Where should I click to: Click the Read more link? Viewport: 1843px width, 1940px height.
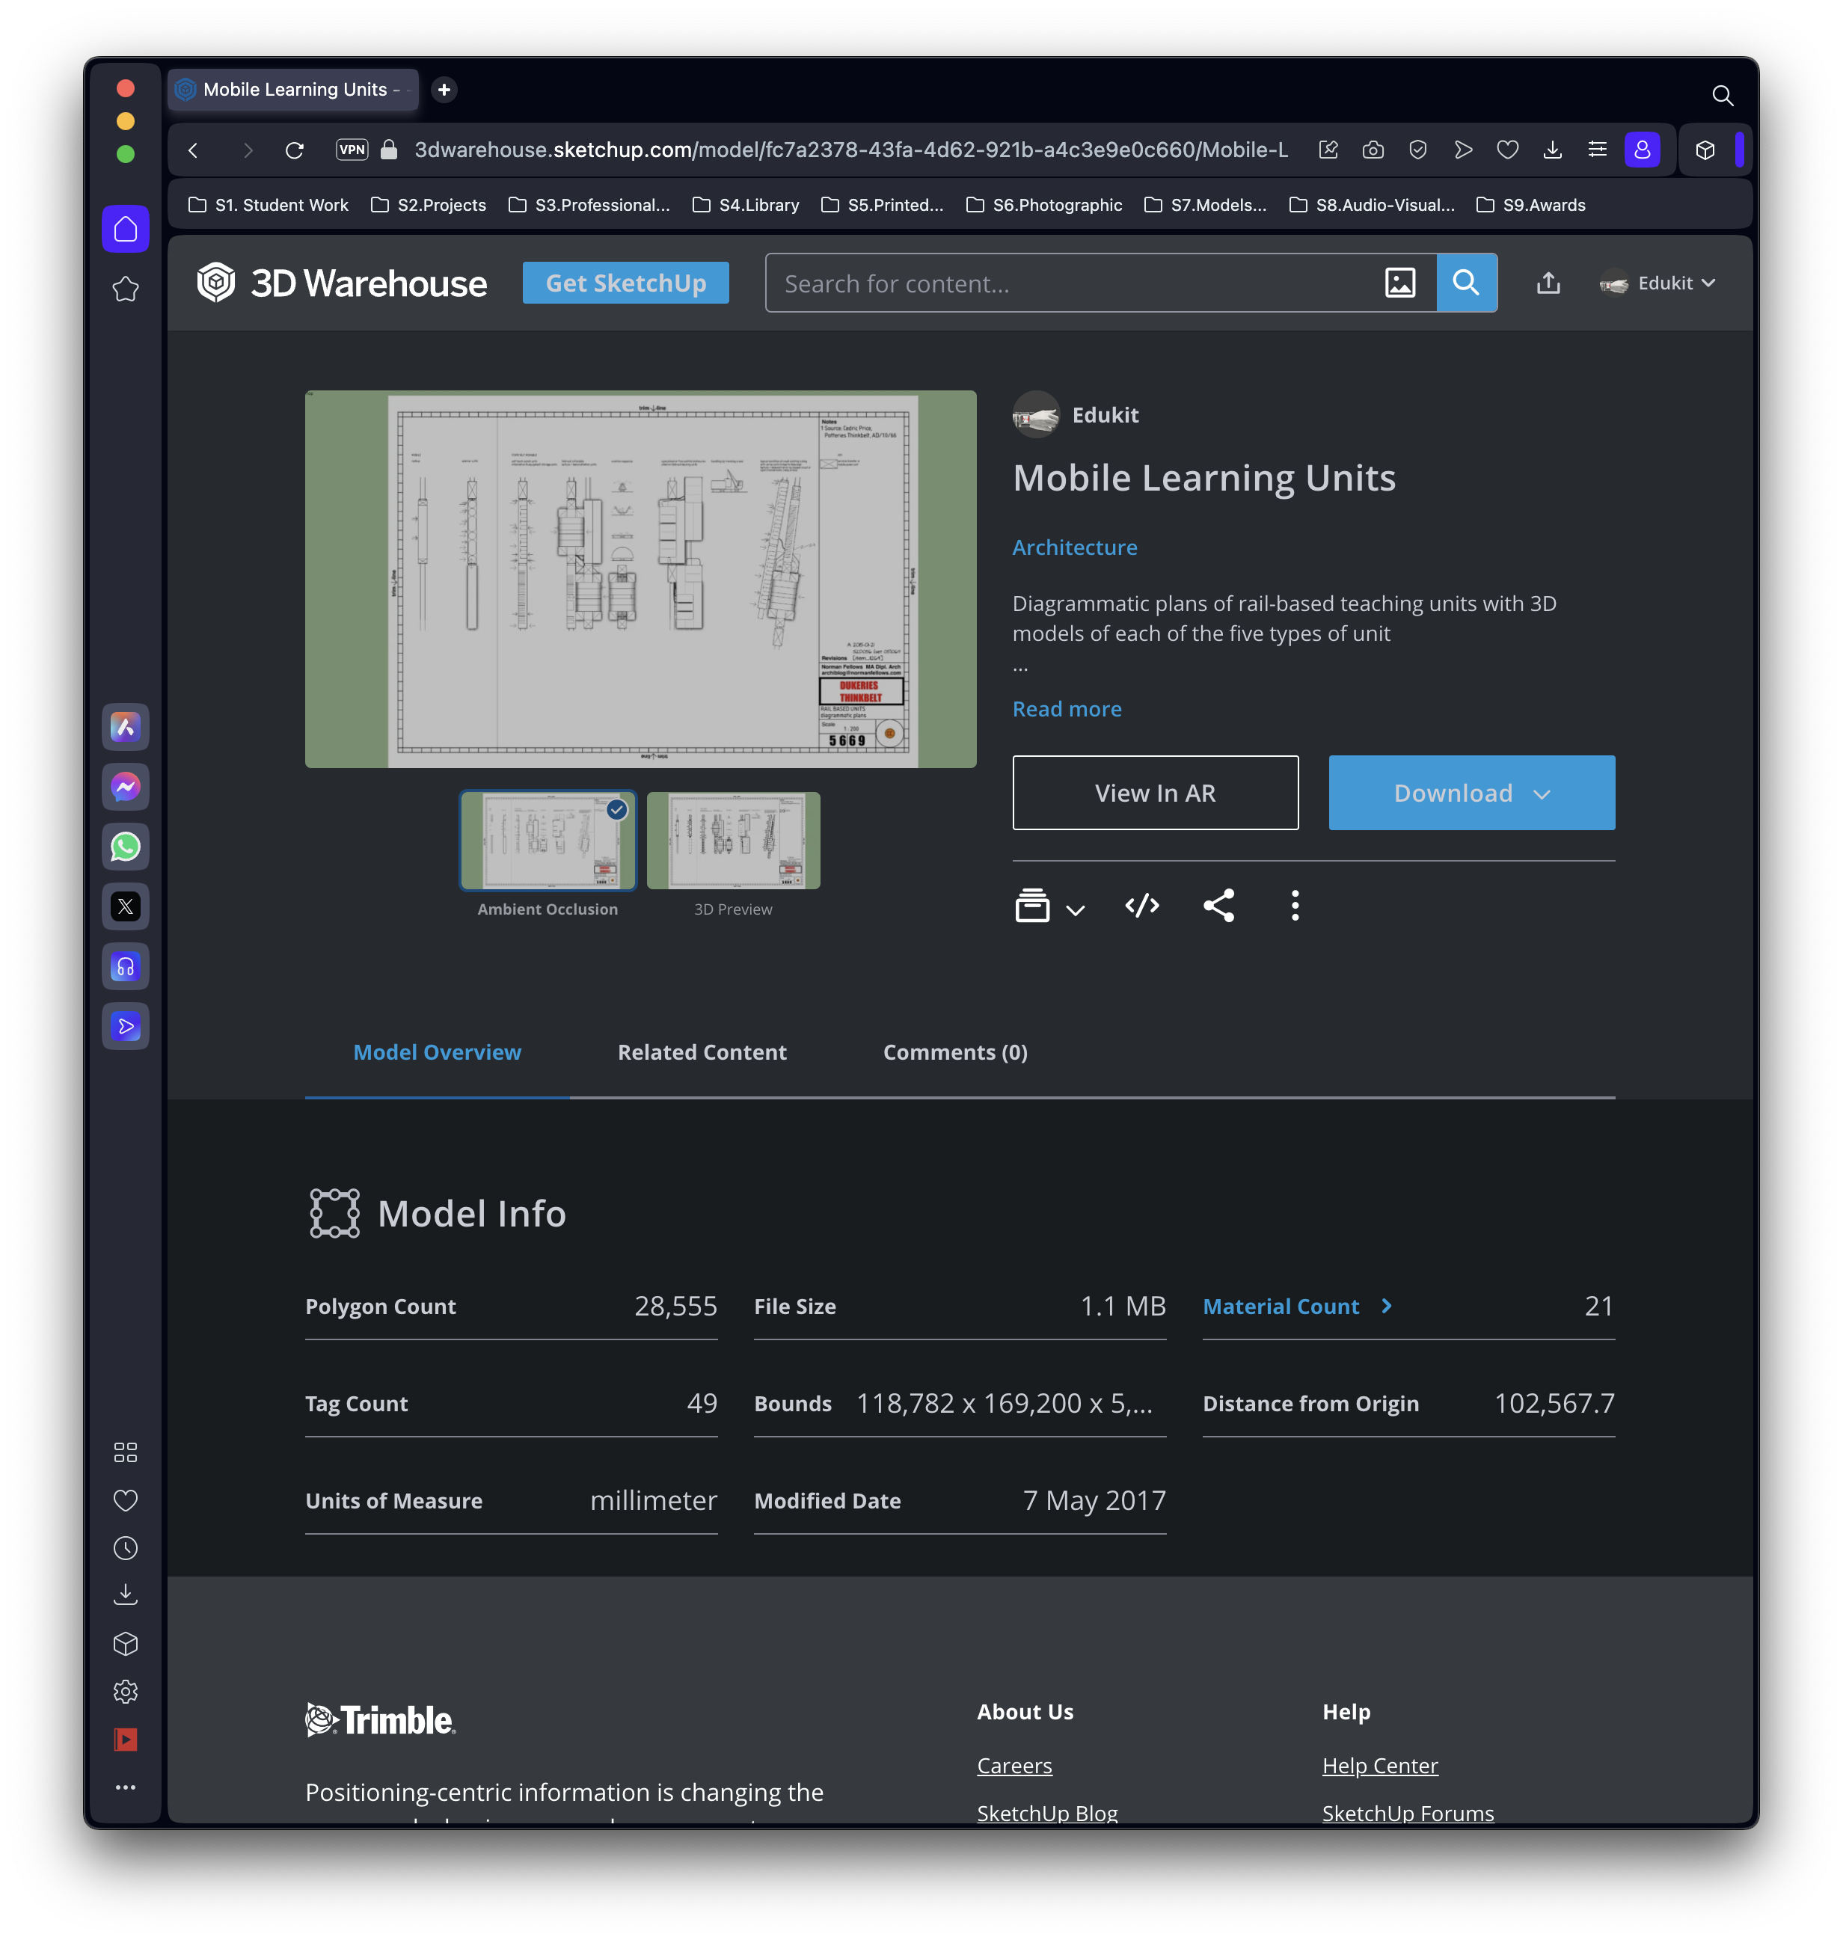pyautogui.click(x=1065, y=707)
